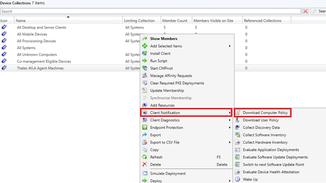Select the All Provisioning Devices collection
Screen dimensions: 326x183
(x=36, y=41)
